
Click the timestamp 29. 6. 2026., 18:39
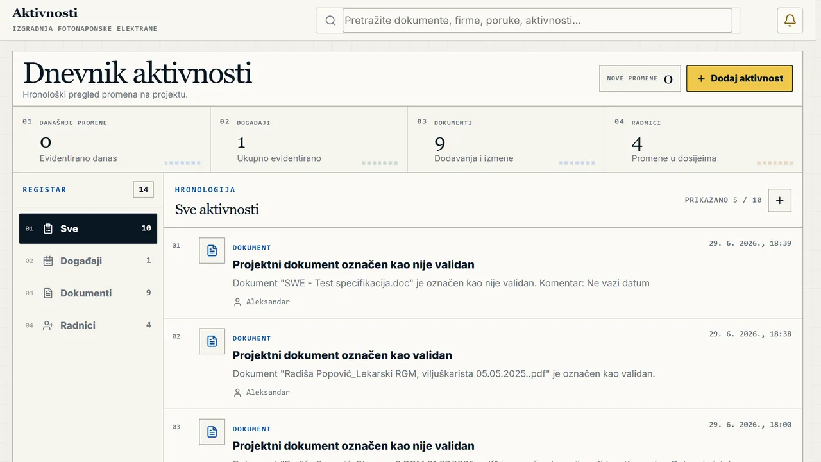750,243
